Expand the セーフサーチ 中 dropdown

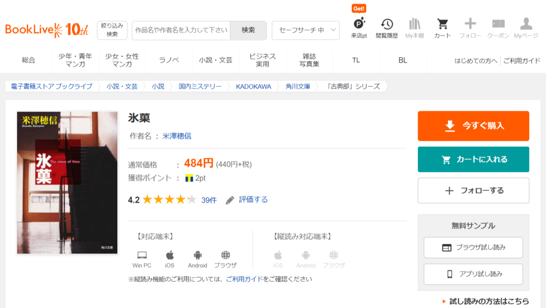305,30
